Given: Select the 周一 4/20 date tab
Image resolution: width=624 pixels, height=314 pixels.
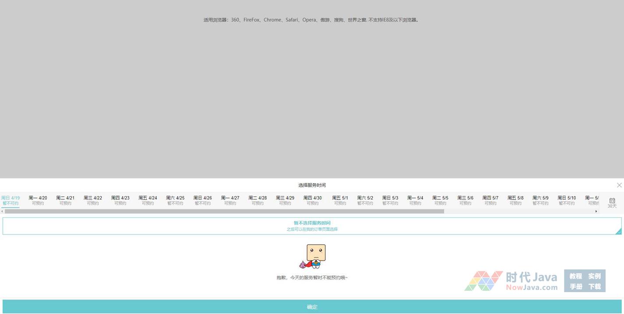Looking at the screenshot, I should pos(38,200).
